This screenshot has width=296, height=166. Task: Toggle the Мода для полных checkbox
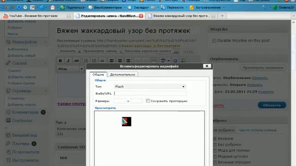(x=215, y=151)
